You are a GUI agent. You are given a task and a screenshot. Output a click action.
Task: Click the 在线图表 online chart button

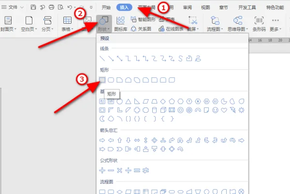click(x=171, y=29)
